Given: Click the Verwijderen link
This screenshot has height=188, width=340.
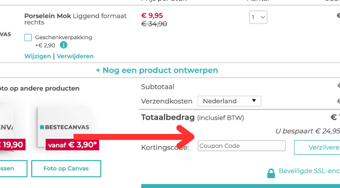Looking at the screenshot, I should point(75,56).
